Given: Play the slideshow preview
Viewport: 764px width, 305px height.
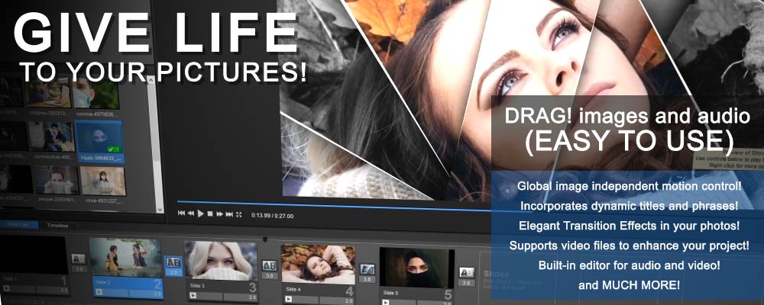Looking at the screenshot, I should pos(201,213).
